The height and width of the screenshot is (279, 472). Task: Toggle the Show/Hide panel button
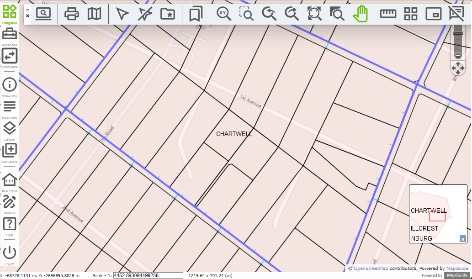[x=10, y=56]
